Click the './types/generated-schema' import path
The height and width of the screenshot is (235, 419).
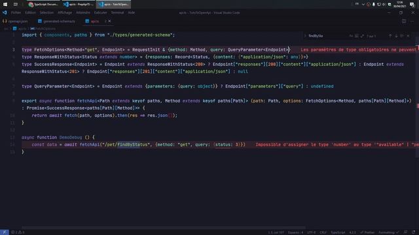[141, 35]
